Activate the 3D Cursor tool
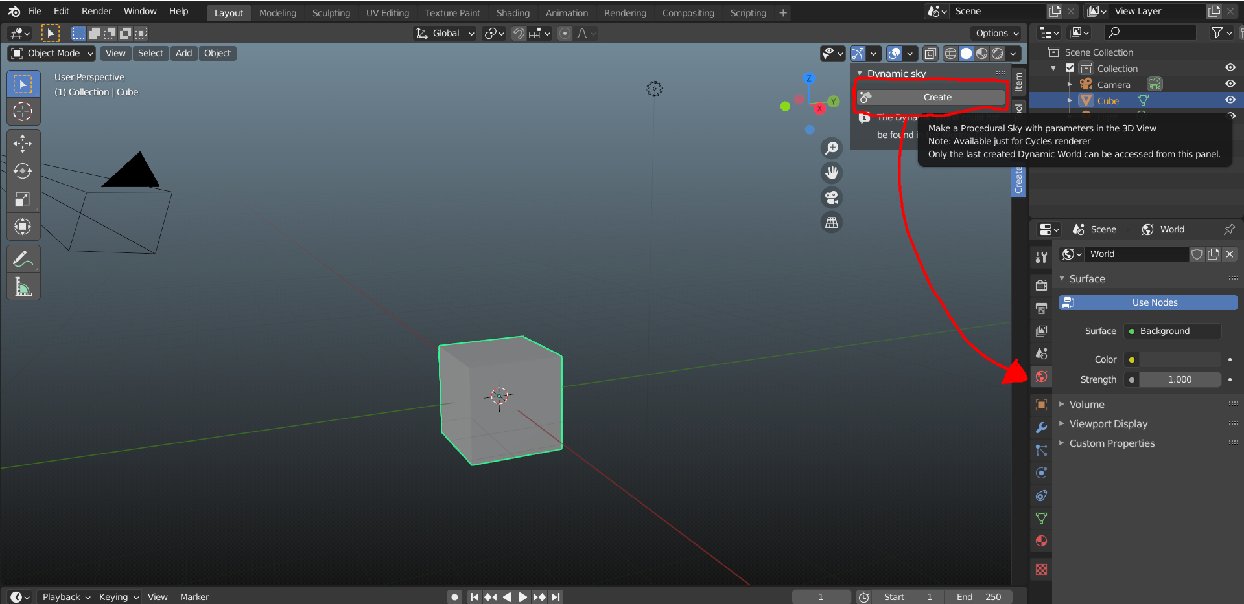The width and height of the screenshot is (1244, 604). point(23,111)
